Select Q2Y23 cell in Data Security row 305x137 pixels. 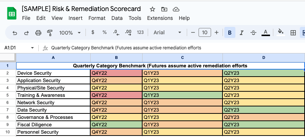pos(264,110)
